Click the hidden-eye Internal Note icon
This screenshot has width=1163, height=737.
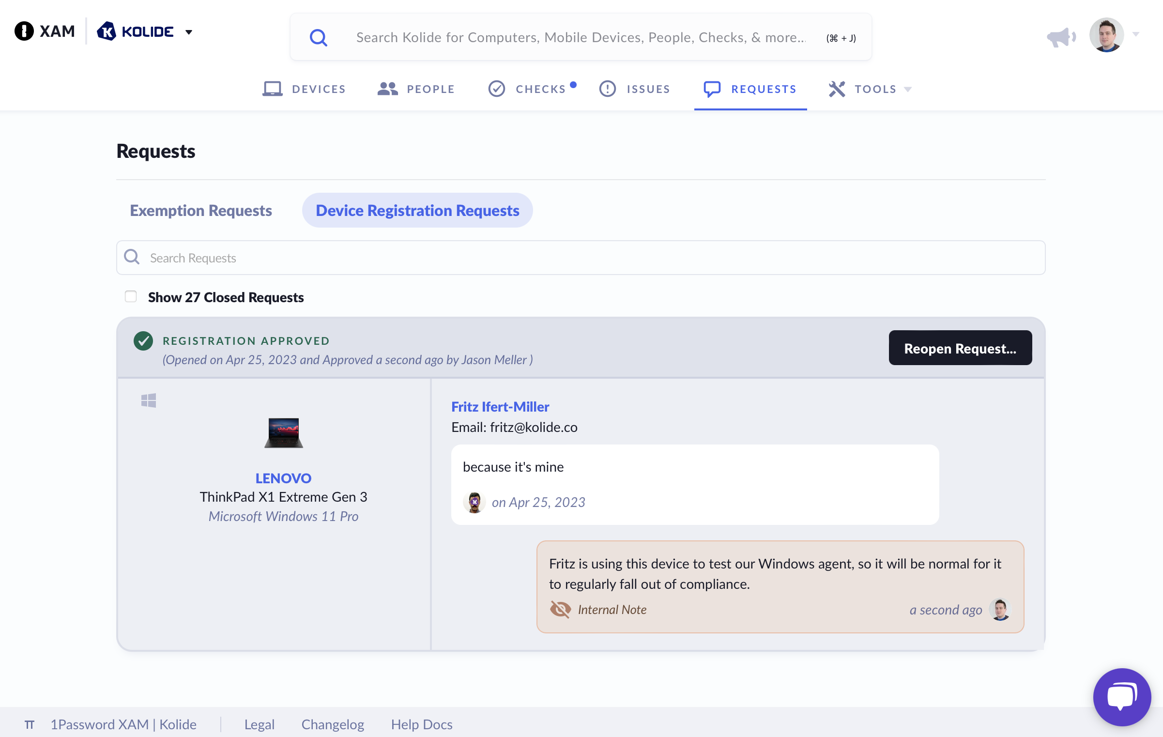(560, 609)
